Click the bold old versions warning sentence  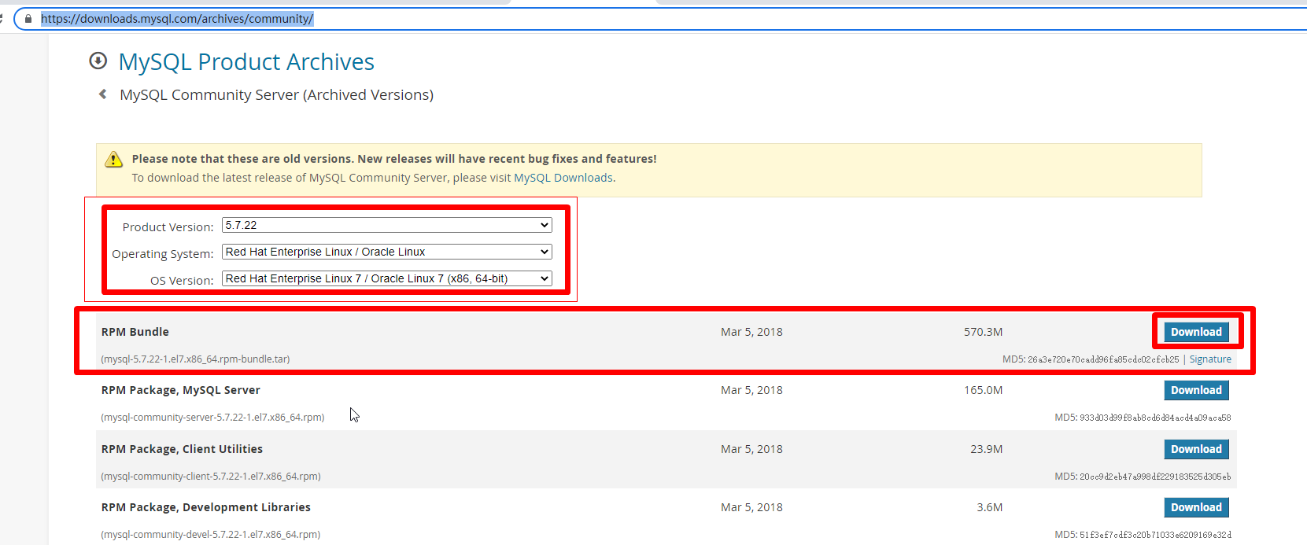pyautogui.click(x=394, y=159)
